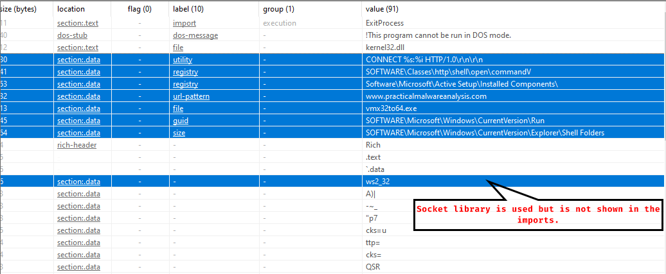The height and width of the screenshot is (274, 666).
Task: Click registry label in the Active Setup row
Action: tap(185, 84)
